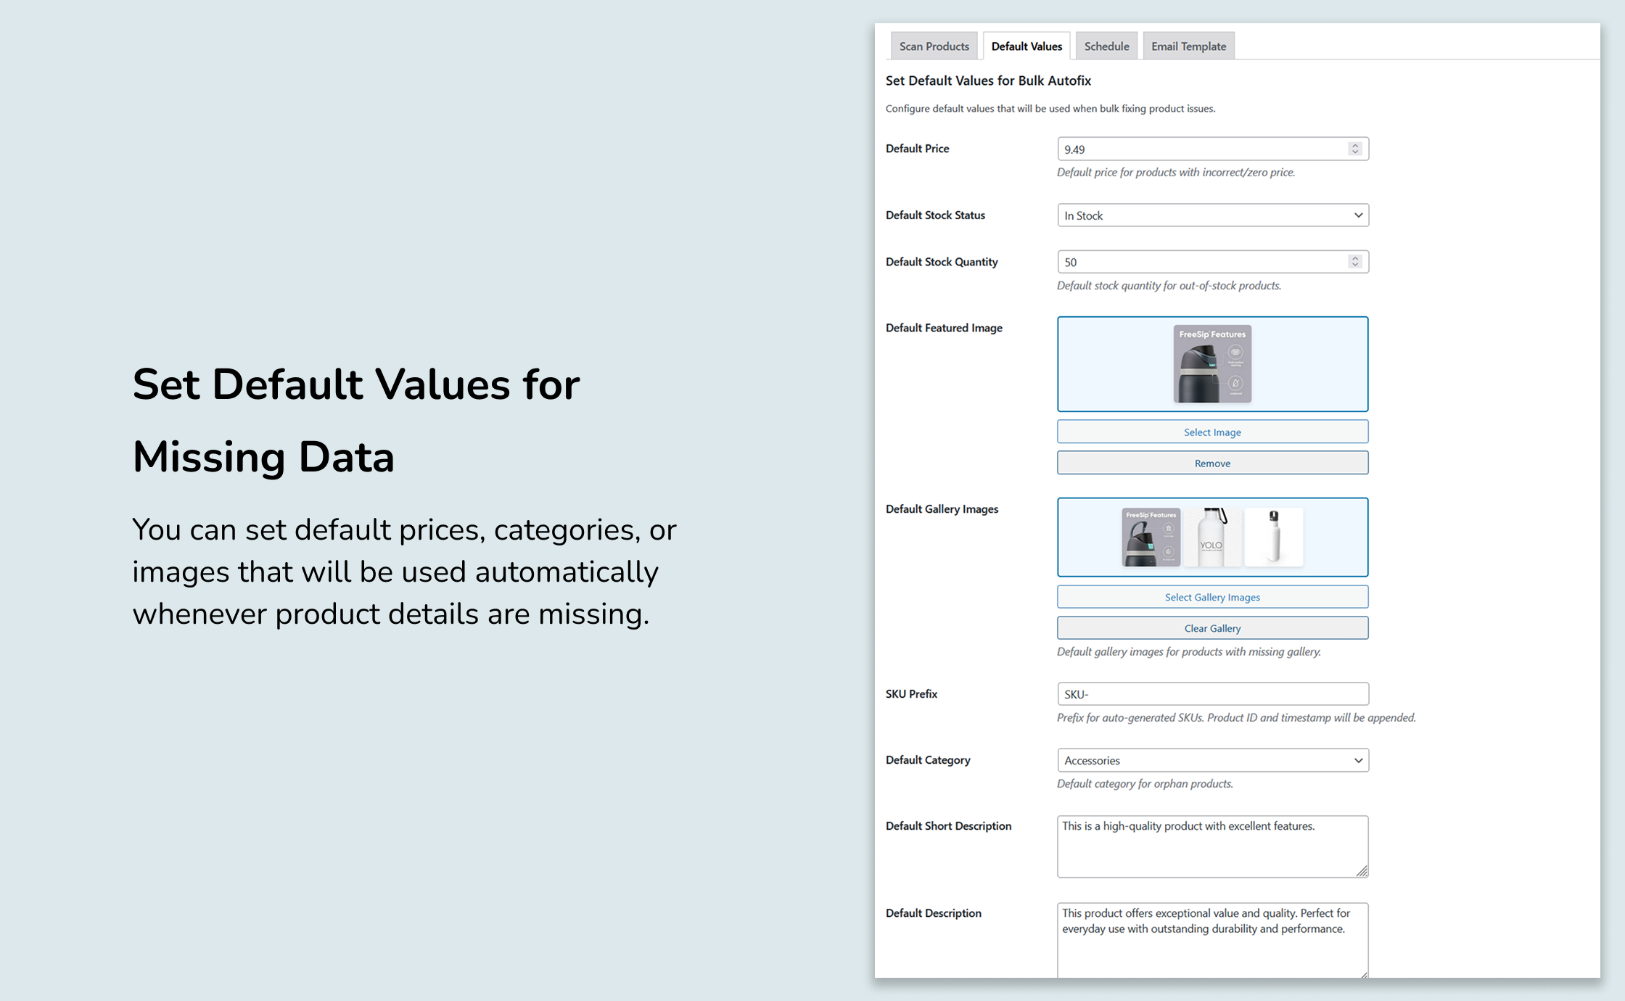Click the featured image FreeSip thumbnail
The width and height of the screenshot is (1625, 1001).
[x=1212, y=363]
